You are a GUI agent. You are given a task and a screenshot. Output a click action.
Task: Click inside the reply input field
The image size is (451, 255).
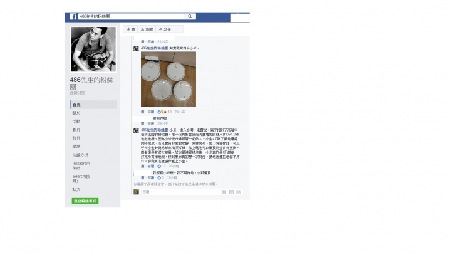coord(181,192)
